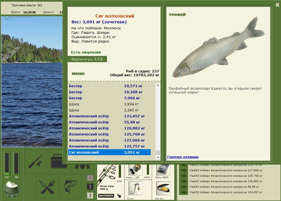Select rod slot 3

tap(90, 195)
